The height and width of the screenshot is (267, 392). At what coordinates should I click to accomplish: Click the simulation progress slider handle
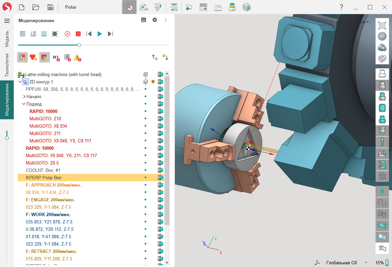pyautogui.click(x=79, y=45)
